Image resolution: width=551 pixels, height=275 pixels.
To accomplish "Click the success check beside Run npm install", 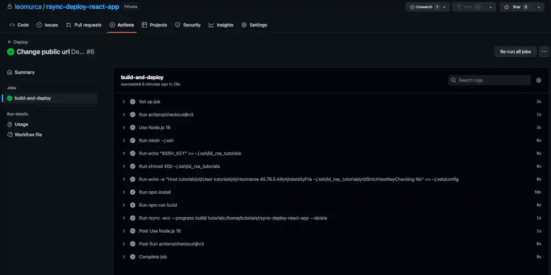I will [132, 192].
